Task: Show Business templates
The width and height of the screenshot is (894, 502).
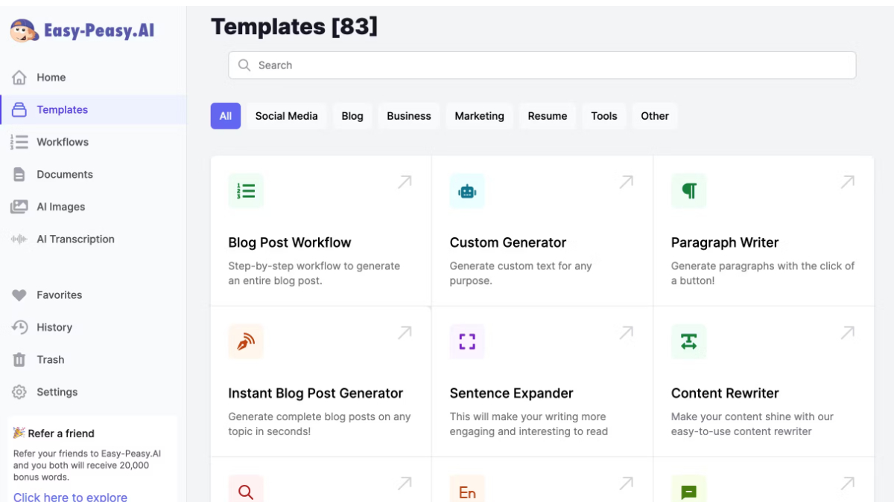Action: pyautogui.click(x=409, y=116)
